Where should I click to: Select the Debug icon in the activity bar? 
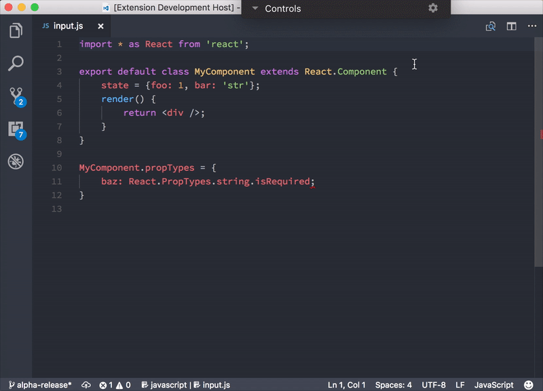click(x=16, y=162)
